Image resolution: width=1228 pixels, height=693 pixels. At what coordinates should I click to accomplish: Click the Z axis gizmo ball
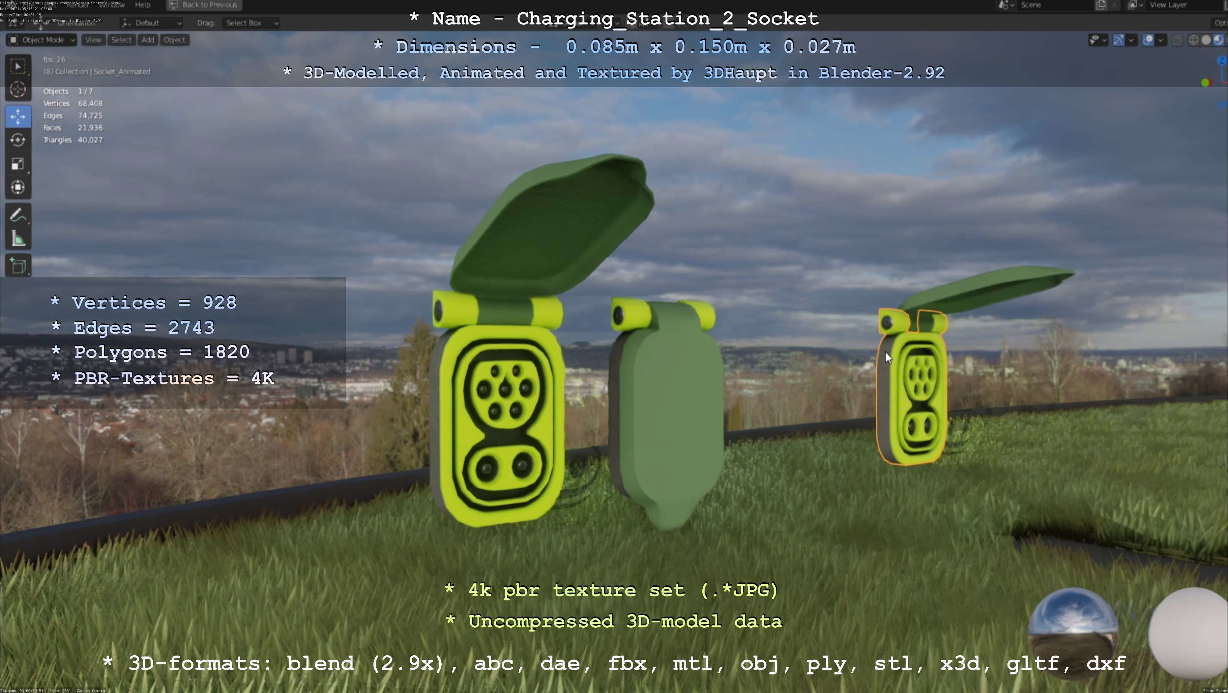tap(1222, 60)
